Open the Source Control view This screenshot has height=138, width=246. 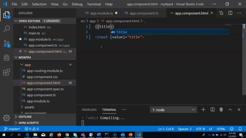(x=7, y=43)
